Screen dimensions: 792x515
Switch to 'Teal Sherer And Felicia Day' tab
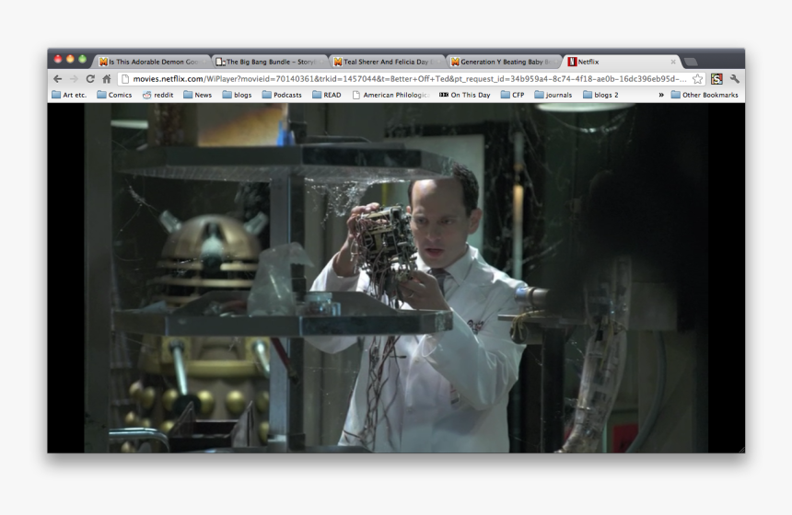click(x=387, y=62)
